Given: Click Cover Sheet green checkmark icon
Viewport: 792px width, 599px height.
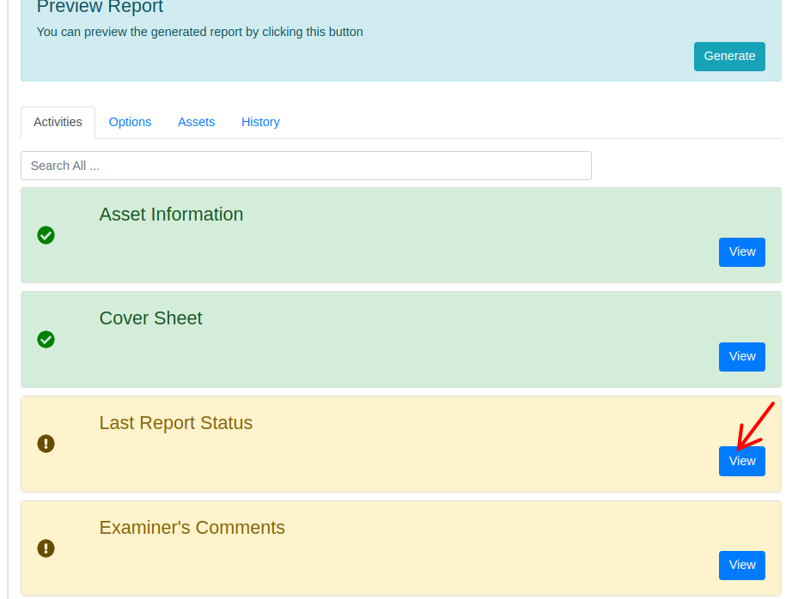Looking at the screenshot, I should coord(46,340).
